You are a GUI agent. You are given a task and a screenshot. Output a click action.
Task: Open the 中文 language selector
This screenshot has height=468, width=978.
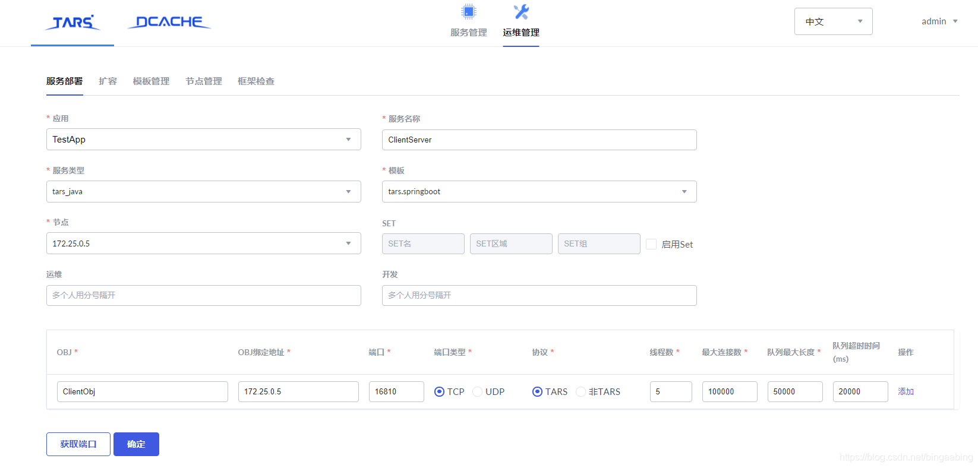click(x=834, y=21)
